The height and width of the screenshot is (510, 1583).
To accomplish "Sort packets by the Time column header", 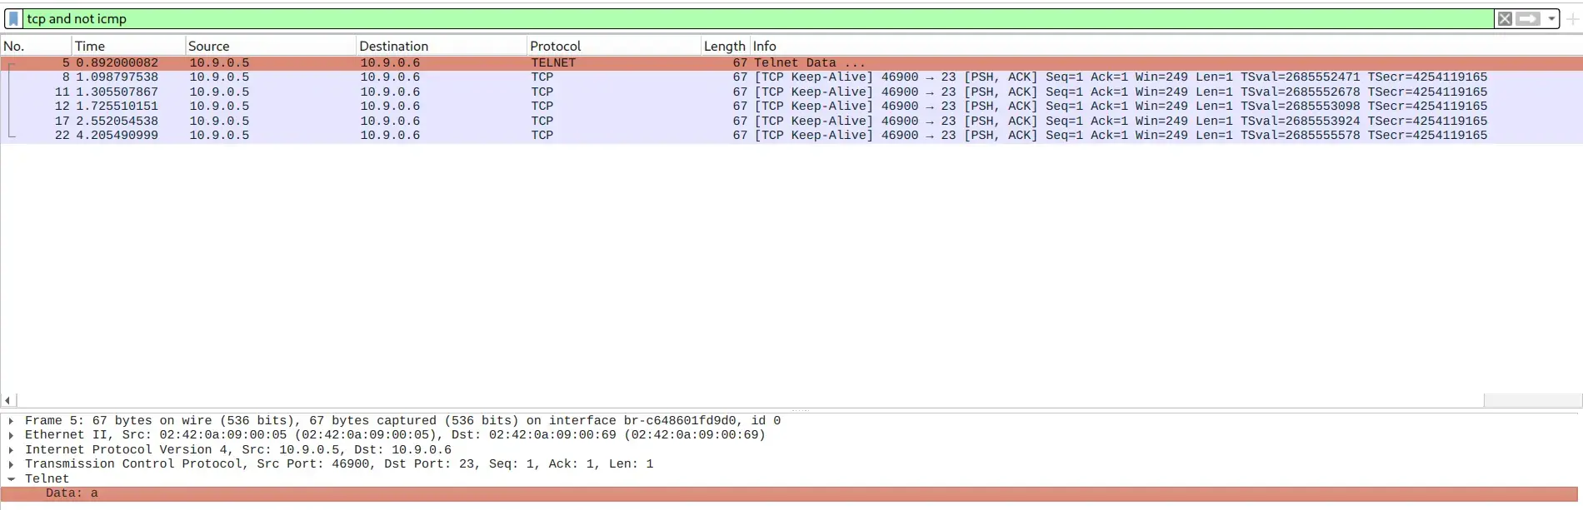I will [x=128, y=46].
